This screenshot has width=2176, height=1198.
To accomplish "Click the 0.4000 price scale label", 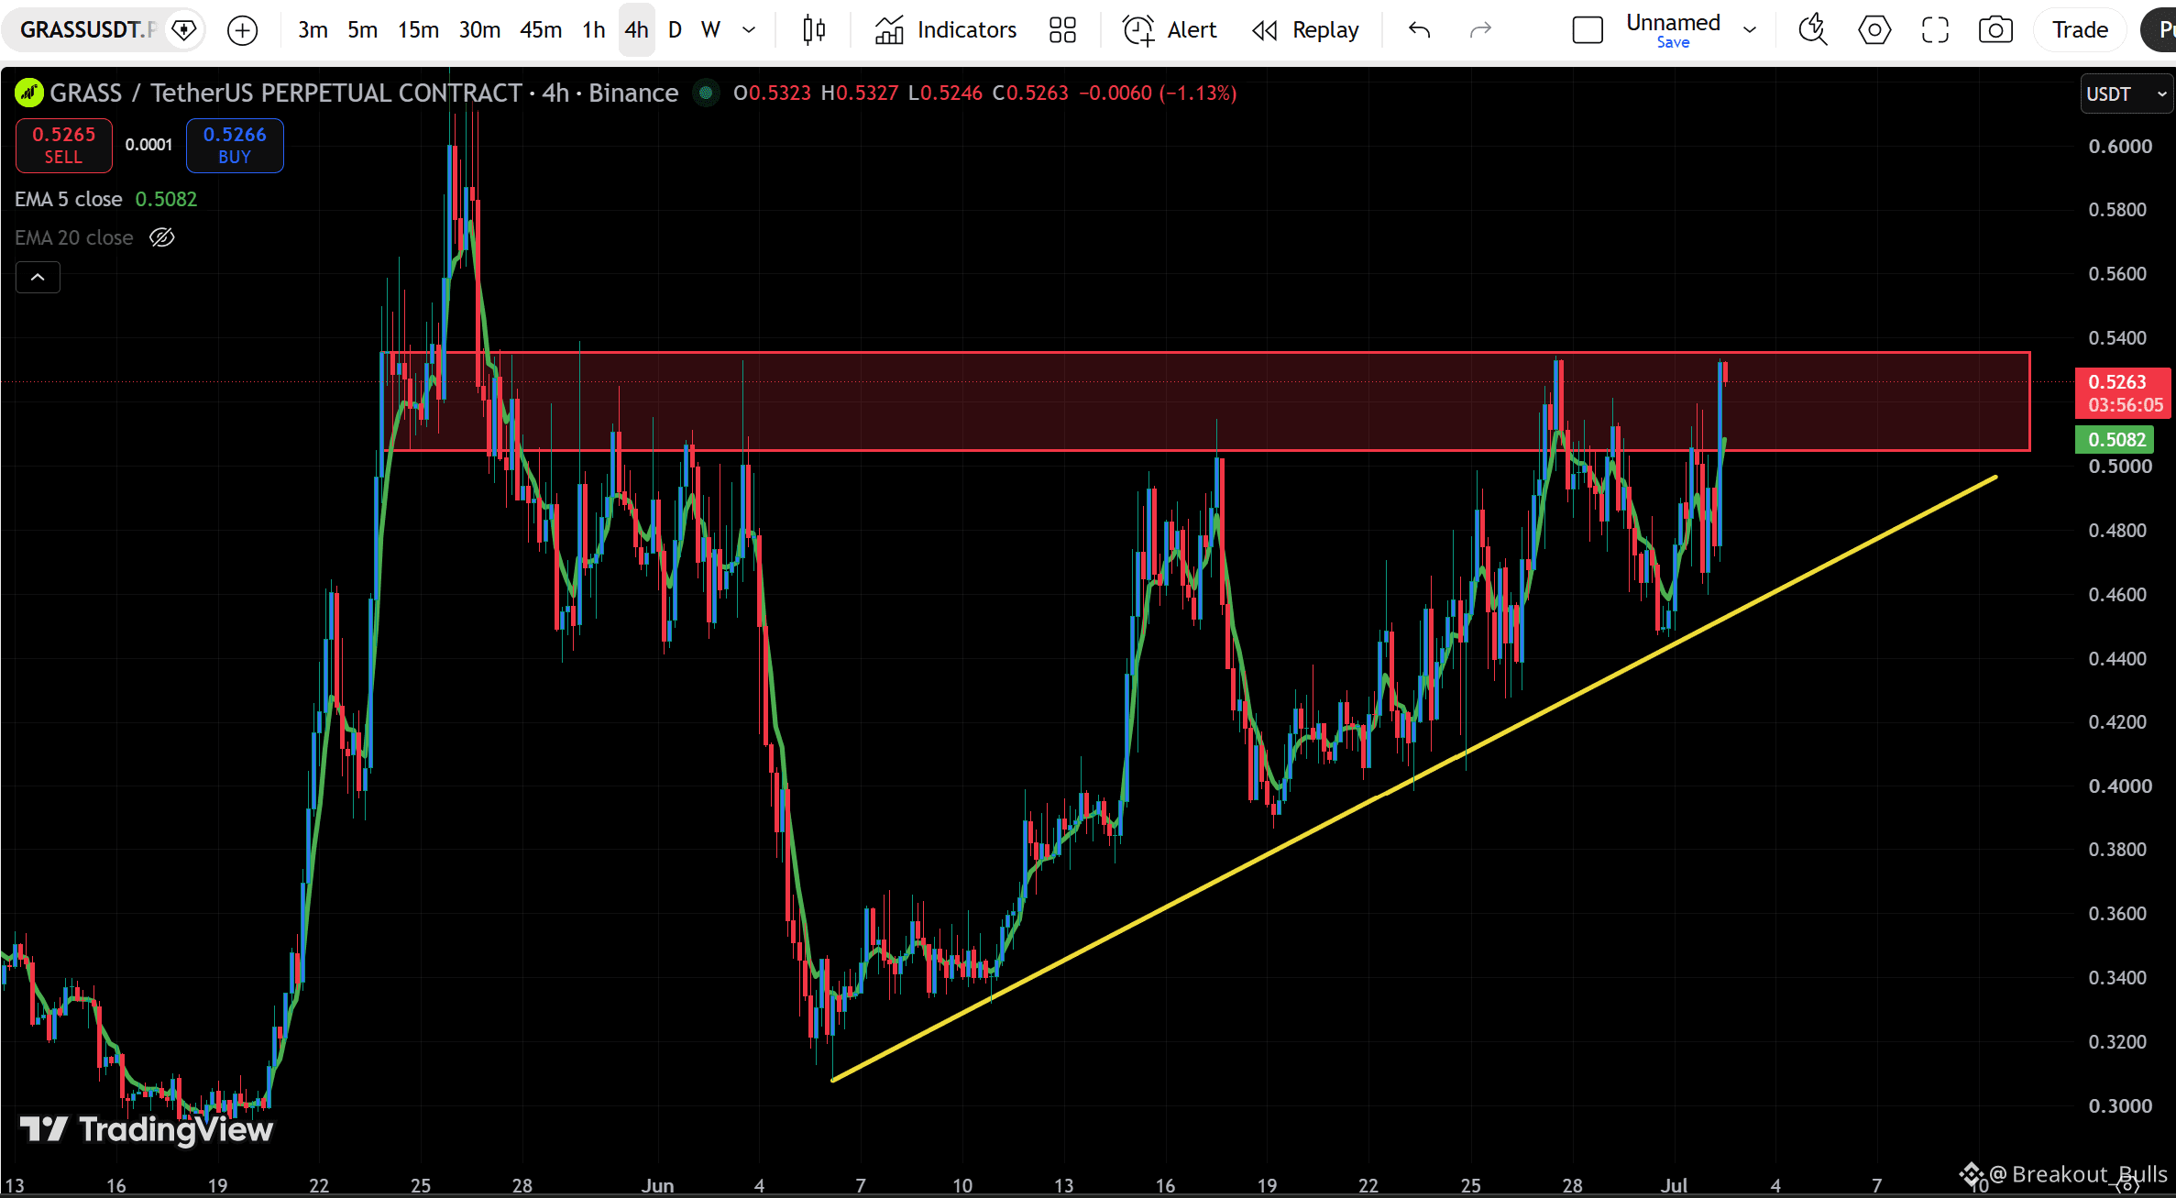I will (2120, 786).
